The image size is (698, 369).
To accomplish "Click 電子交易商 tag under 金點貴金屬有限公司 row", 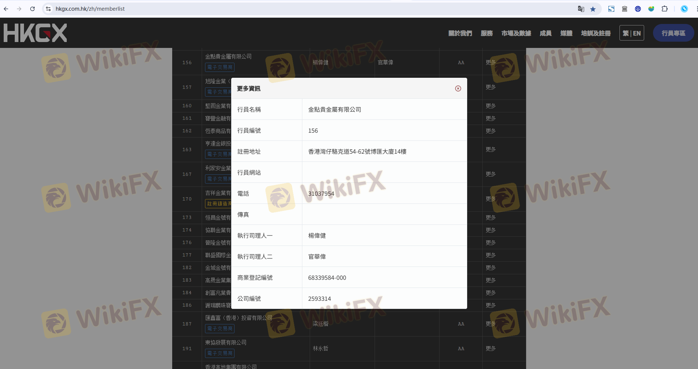I will pyautogui.click(x=220, y=67).
